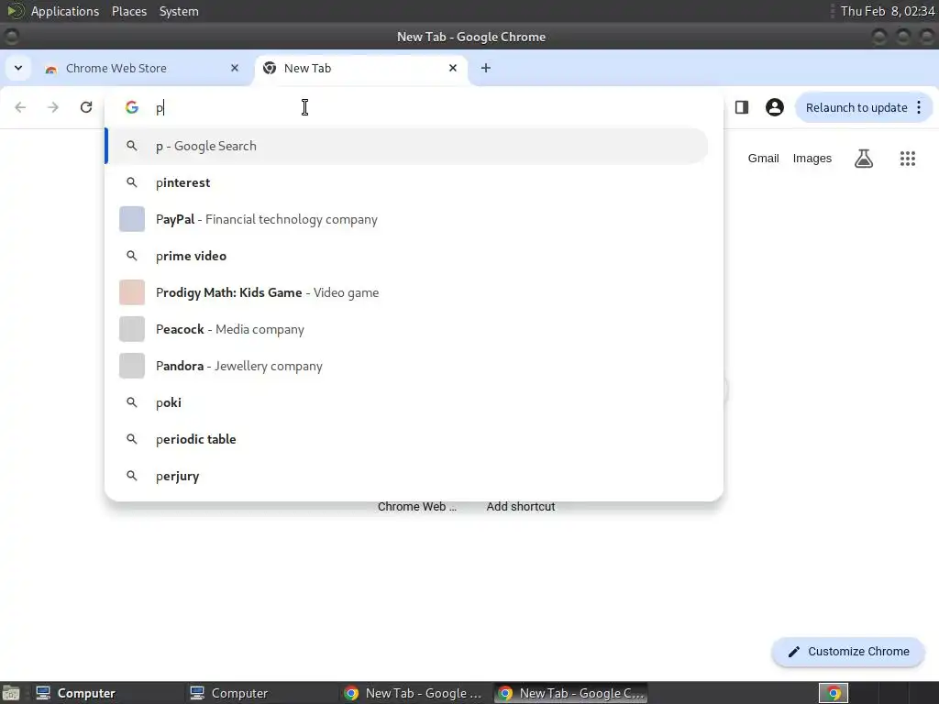Open the System menu
Screen dimensions: 939x704
tap(179, 11)
